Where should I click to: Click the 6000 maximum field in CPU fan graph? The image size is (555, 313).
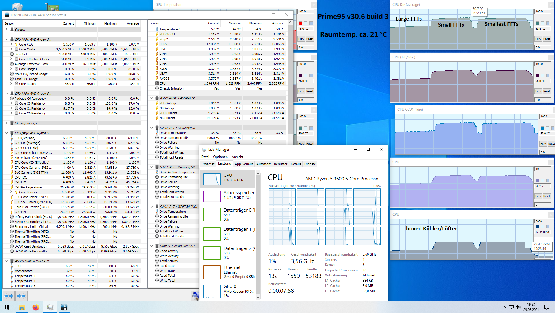point(543,221)
